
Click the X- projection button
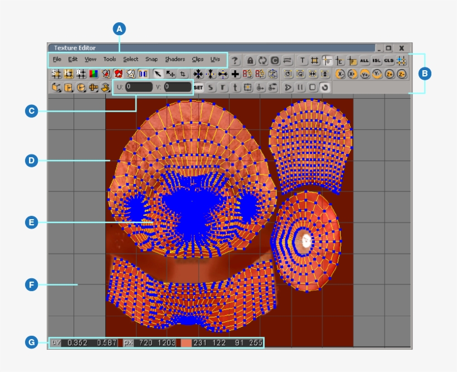(x=340, y=74)
